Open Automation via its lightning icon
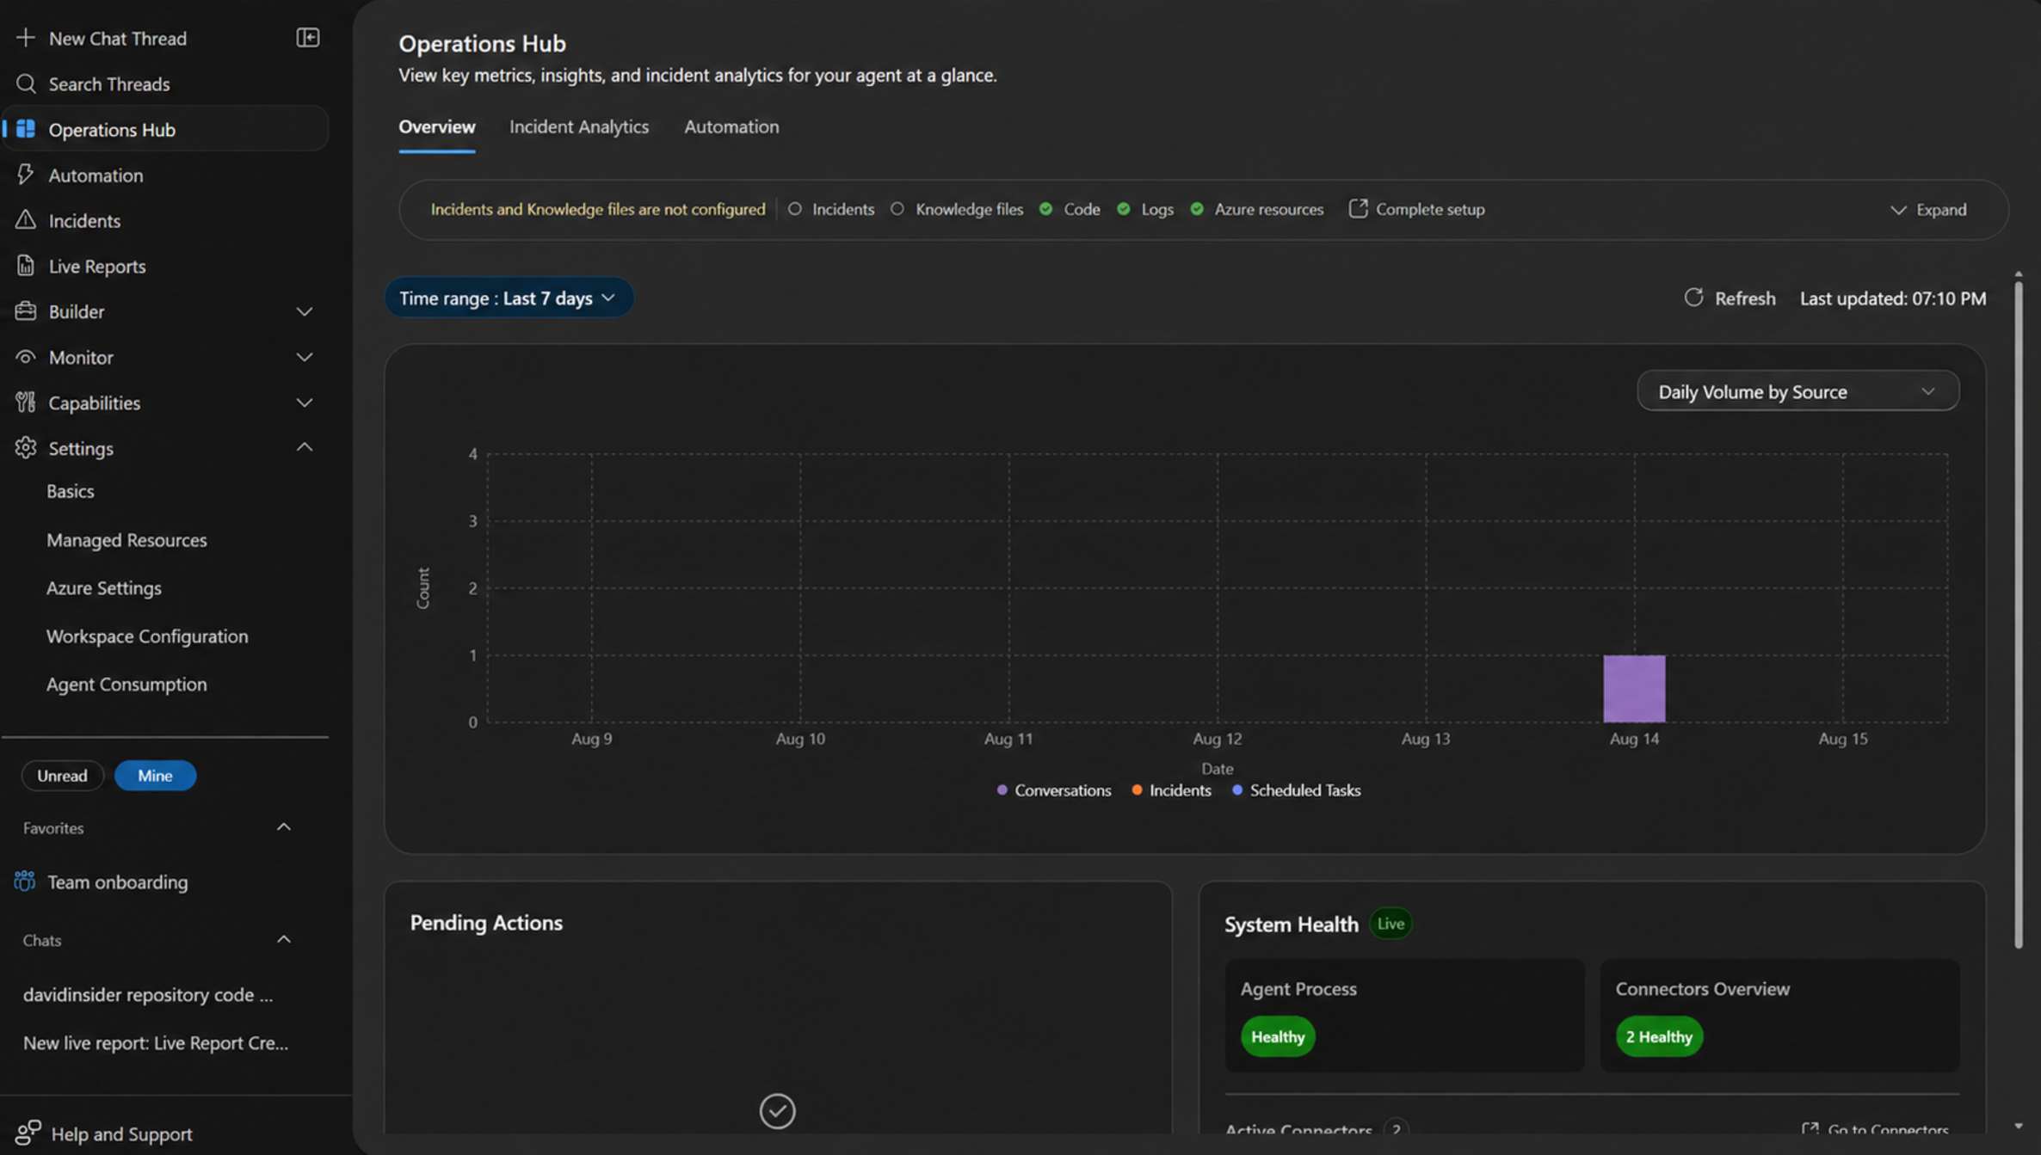This screenshot has height=1155, width=2041. 26,175
